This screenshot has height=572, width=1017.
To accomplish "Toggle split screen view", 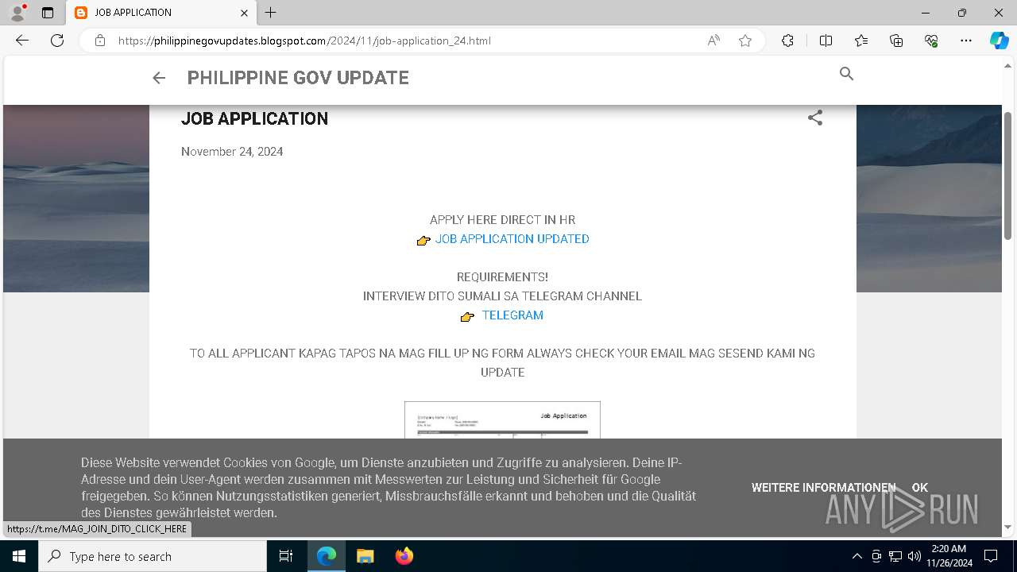I will [826, 41].
